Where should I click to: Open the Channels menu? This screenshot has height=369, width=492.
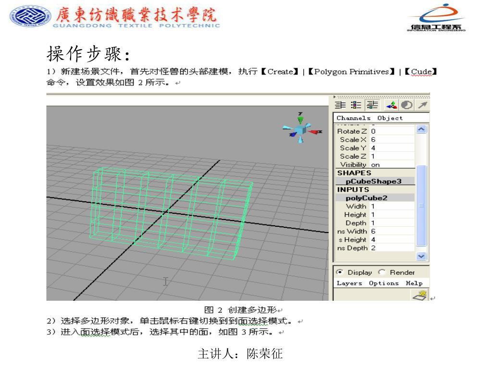pos(353,118)
